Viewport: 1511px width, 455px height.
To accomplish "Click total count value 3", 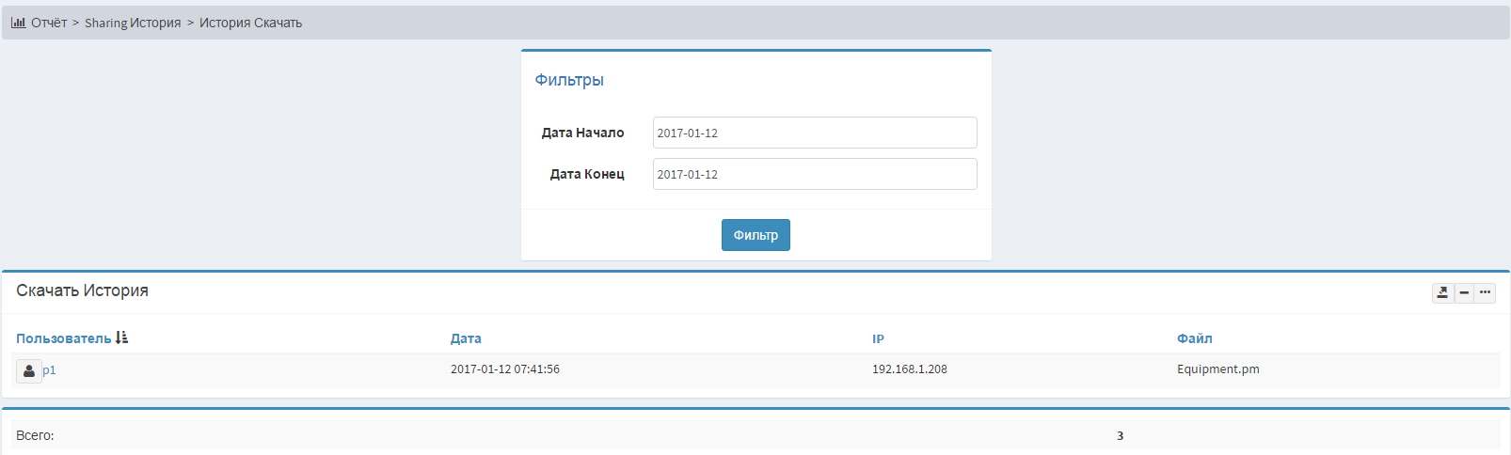I will coord(1120,435).
